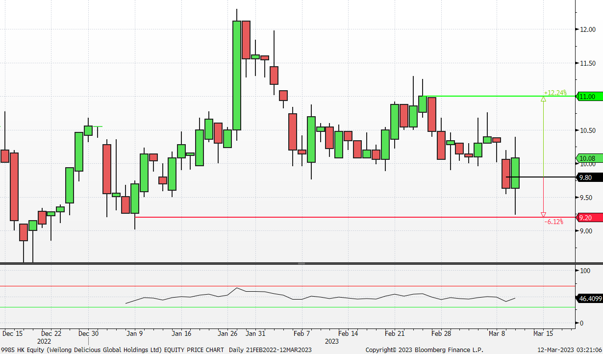Screen dimensions: 603x354
Task: Click the Feb 7 date label
Action: click(x=302, y=333)
